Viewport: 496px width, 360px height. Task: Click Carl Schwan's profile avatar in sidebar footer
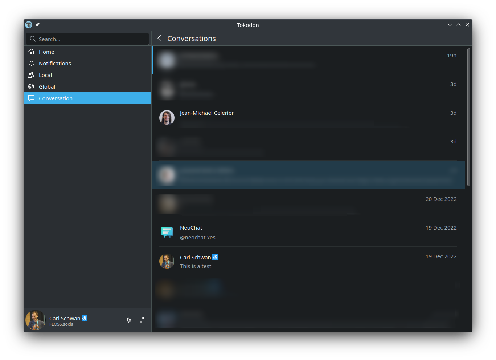coord(35,320)
